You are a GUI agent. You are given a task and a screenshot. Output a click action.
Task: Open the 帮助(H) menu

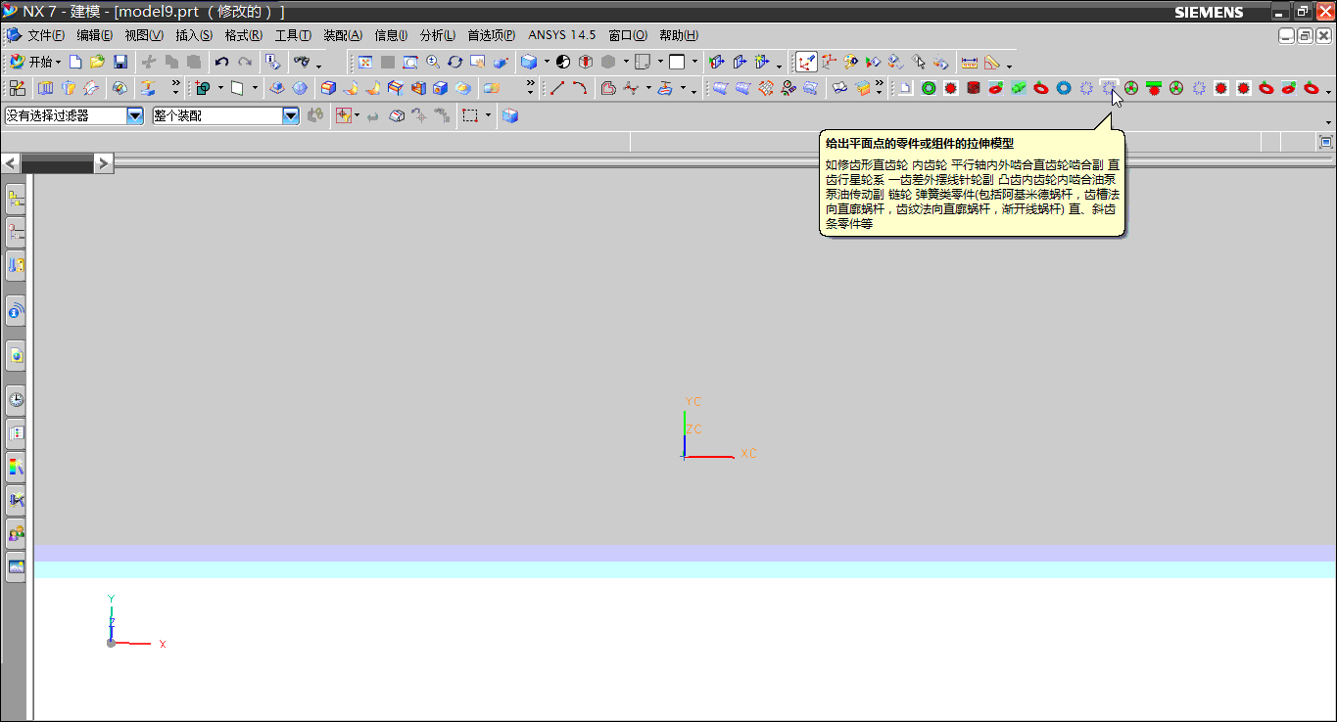pos(679,35)
